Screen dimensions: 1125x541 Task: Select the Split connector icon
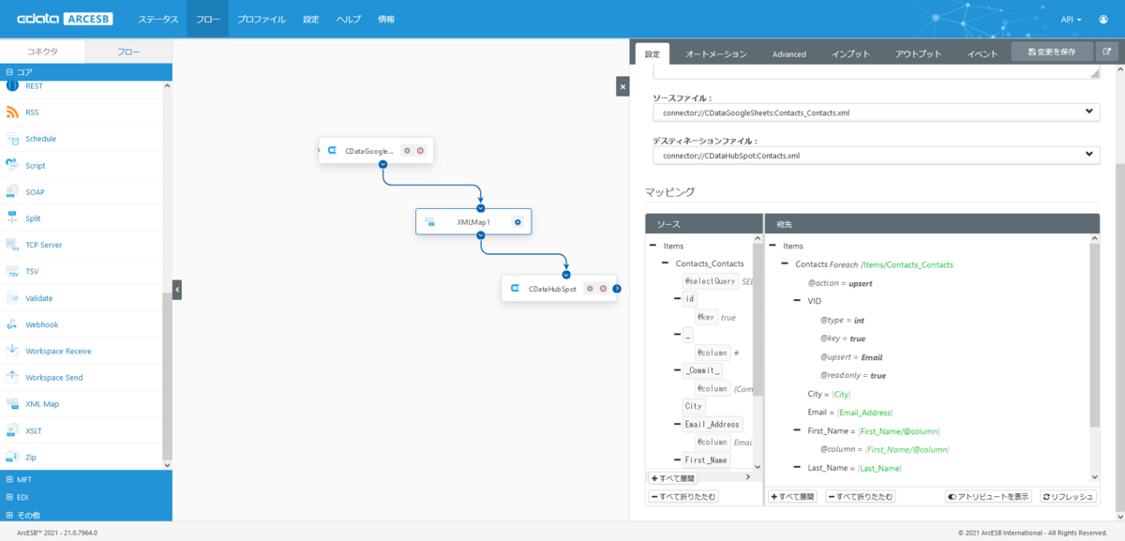pyautogui.click(x=12, y=218)
